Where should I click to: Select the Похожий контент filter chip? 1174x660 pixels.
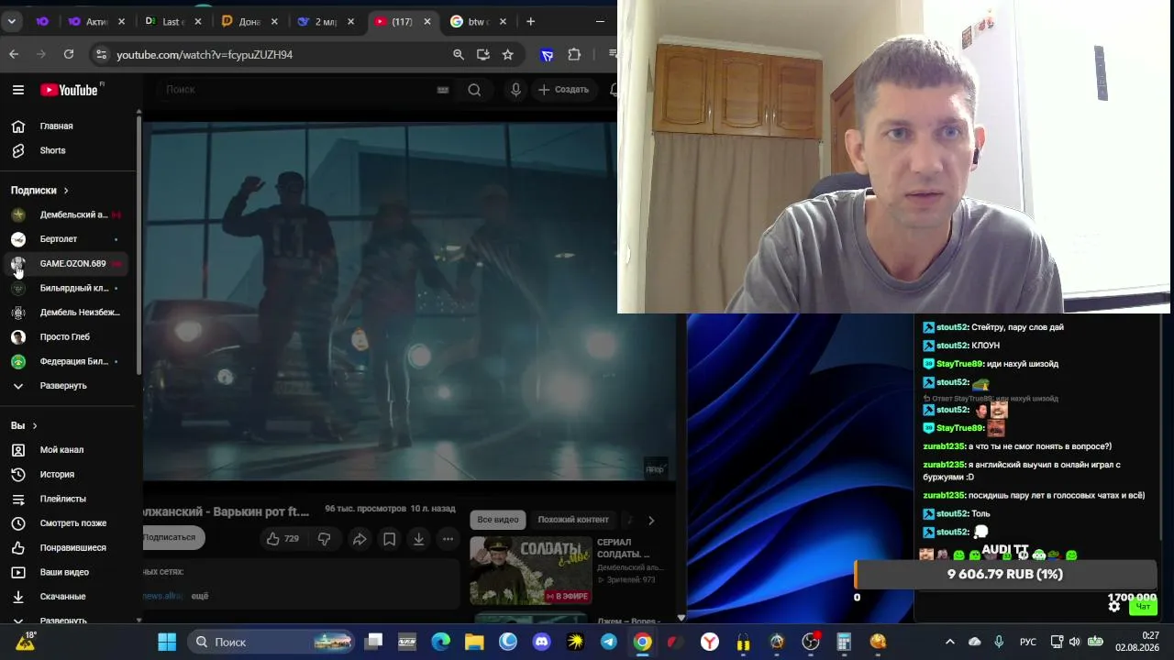click(573, 520)
